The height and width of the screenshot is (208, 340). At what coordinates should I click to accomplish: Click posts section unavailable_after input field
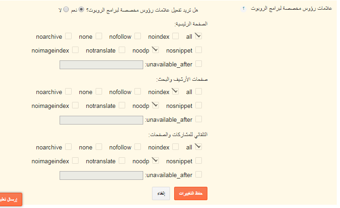coord(101,175)
